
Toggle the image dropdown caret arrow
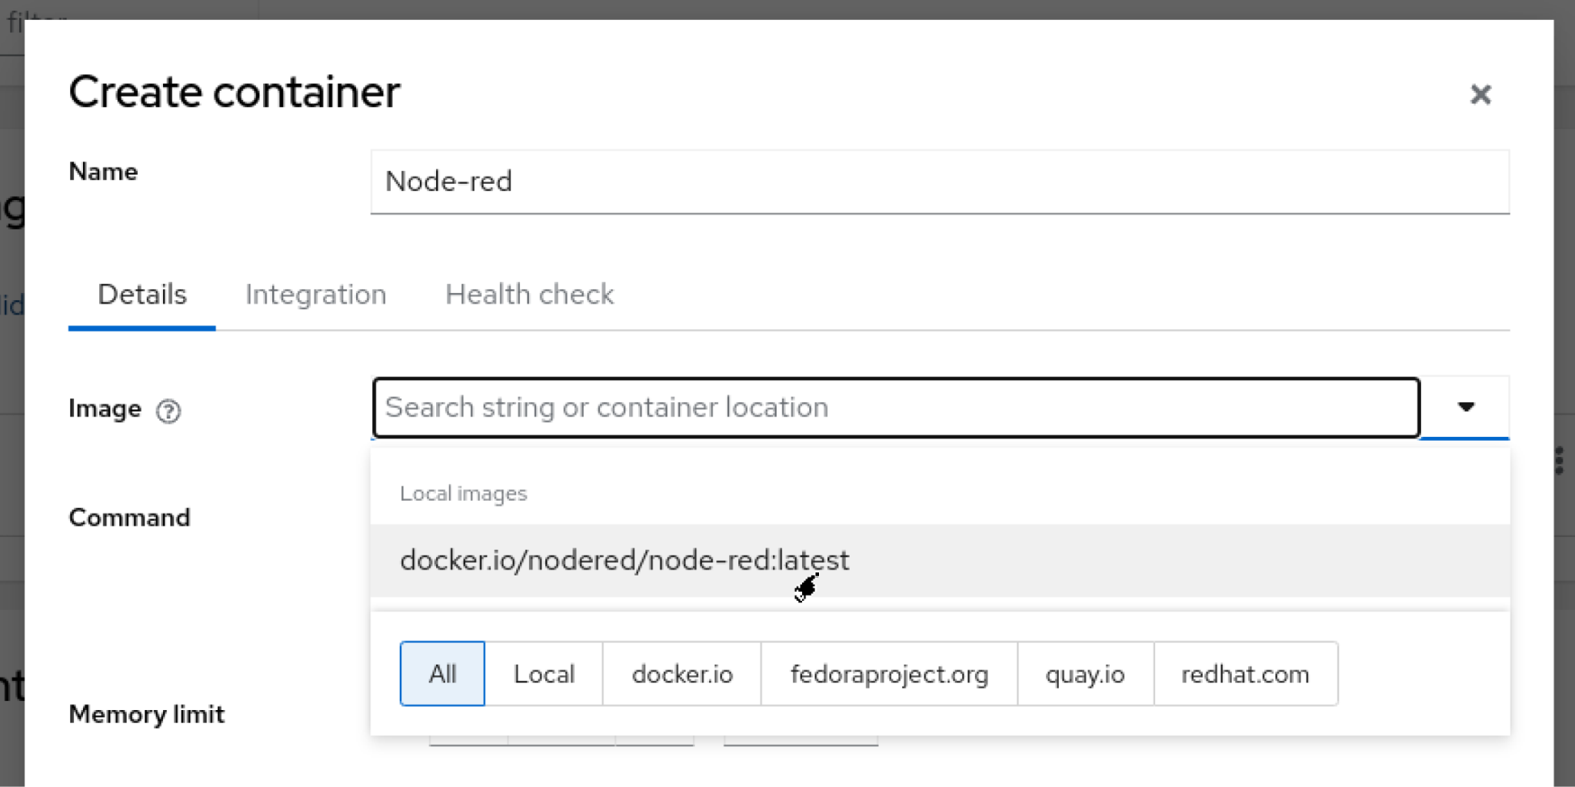tap(1466, 407)
